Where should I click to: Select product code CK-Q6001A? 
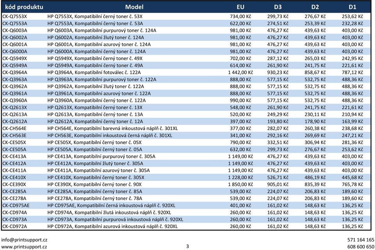(14, 45)
